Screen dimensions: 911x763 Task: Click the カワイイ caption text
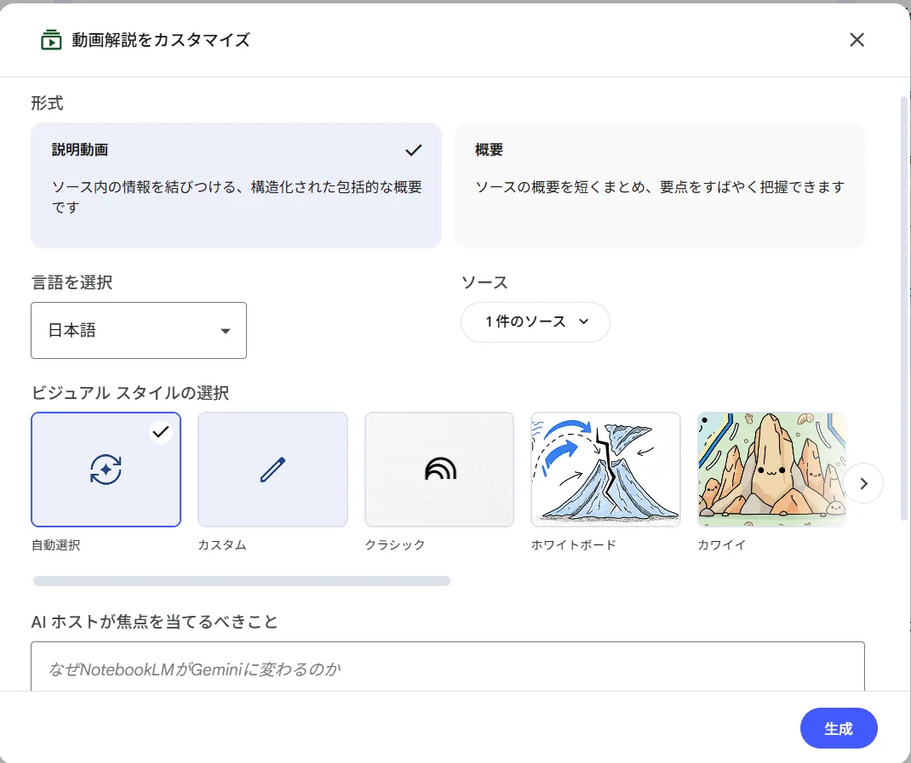[722, 544]
